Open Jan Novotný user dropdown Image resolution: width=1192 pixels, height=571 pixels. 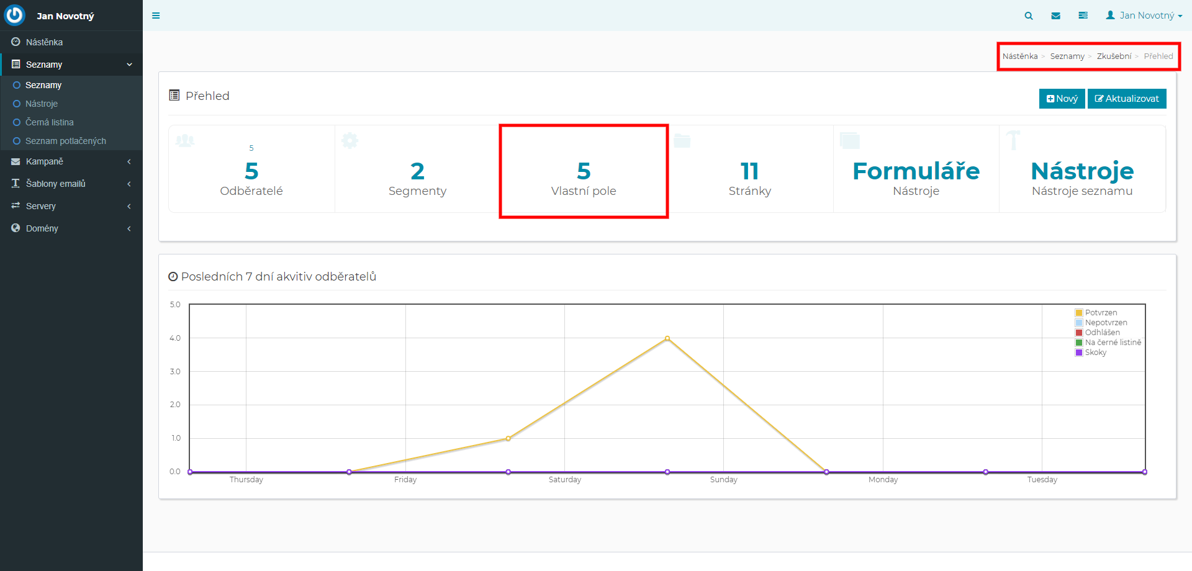point(1144,16)
